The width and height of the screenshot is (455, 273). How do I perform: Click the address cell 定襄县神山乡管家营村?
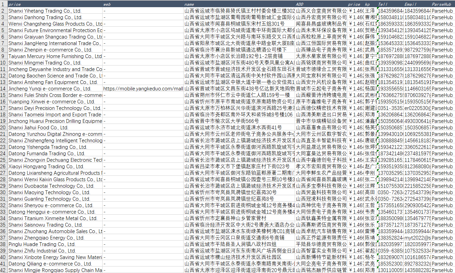pos(239,218)
